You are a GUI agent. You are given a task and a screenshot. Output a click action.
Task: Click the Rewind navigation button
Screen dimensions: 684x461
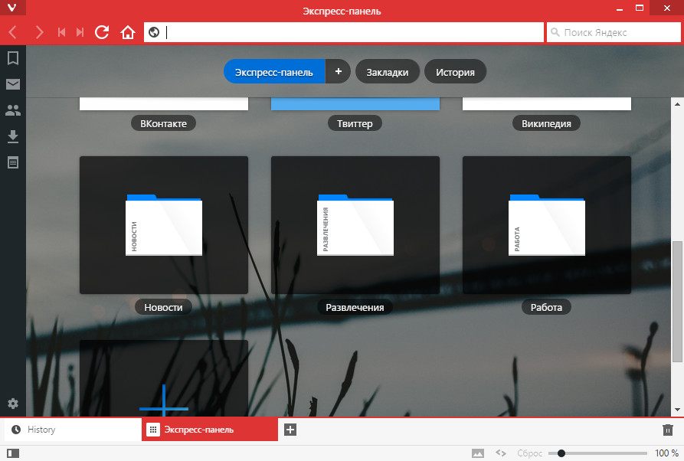click(x=61, y=32)
